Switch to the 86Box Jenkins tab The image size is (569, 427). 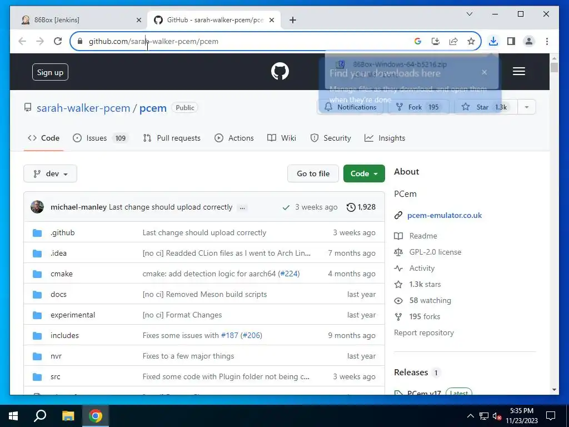click(x=77, y=20)
